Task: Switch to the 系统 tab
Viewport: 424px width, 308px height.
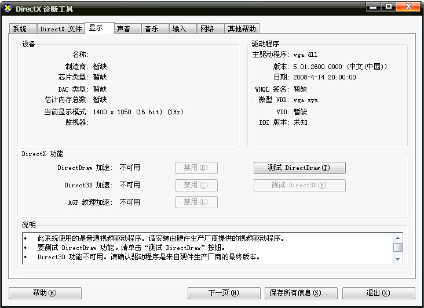Action: pos(20,29)
